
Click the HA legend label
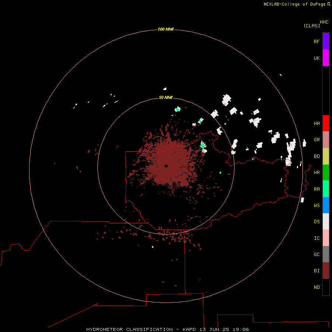317,123
